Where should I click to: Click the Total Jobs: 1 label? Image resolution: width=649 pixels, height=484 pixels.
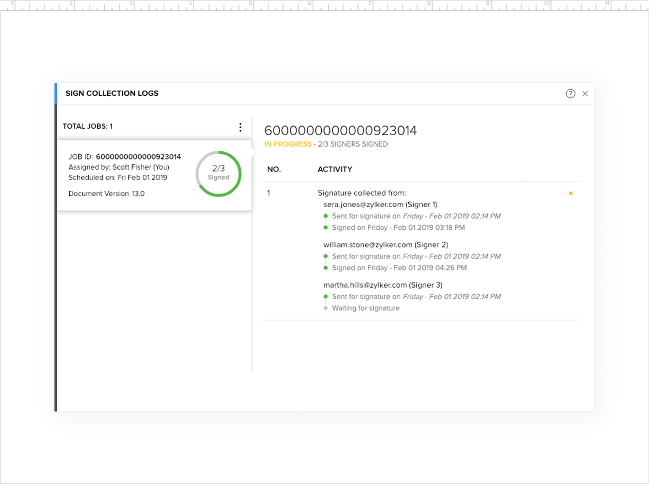88,127
